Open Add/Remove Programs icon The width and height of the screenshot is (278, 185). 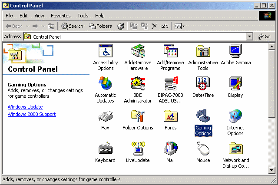(171, 51)
